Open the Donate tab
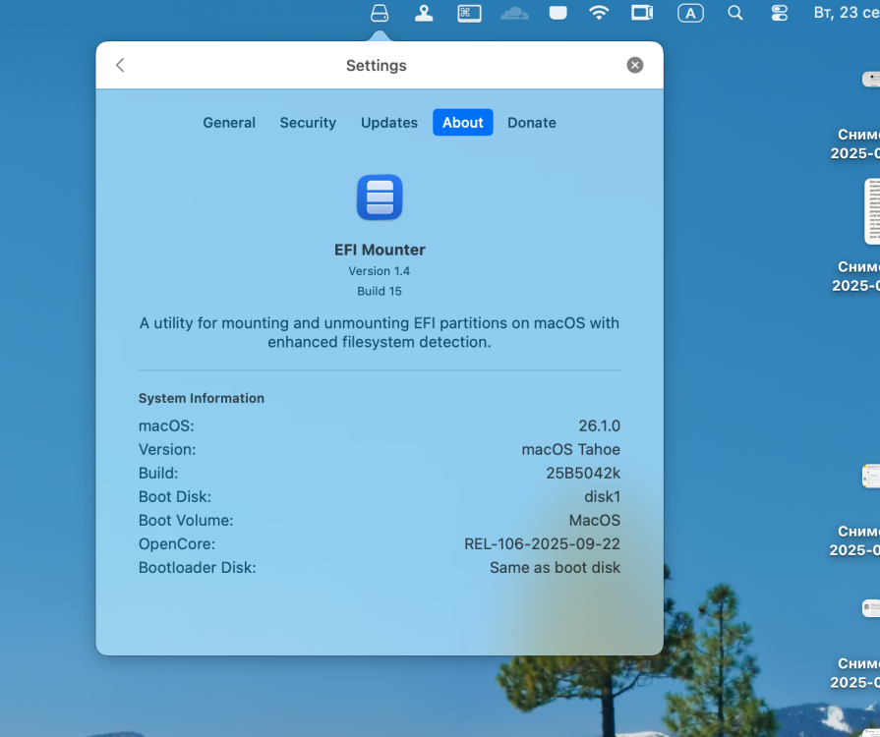 (x=532, y=122)
